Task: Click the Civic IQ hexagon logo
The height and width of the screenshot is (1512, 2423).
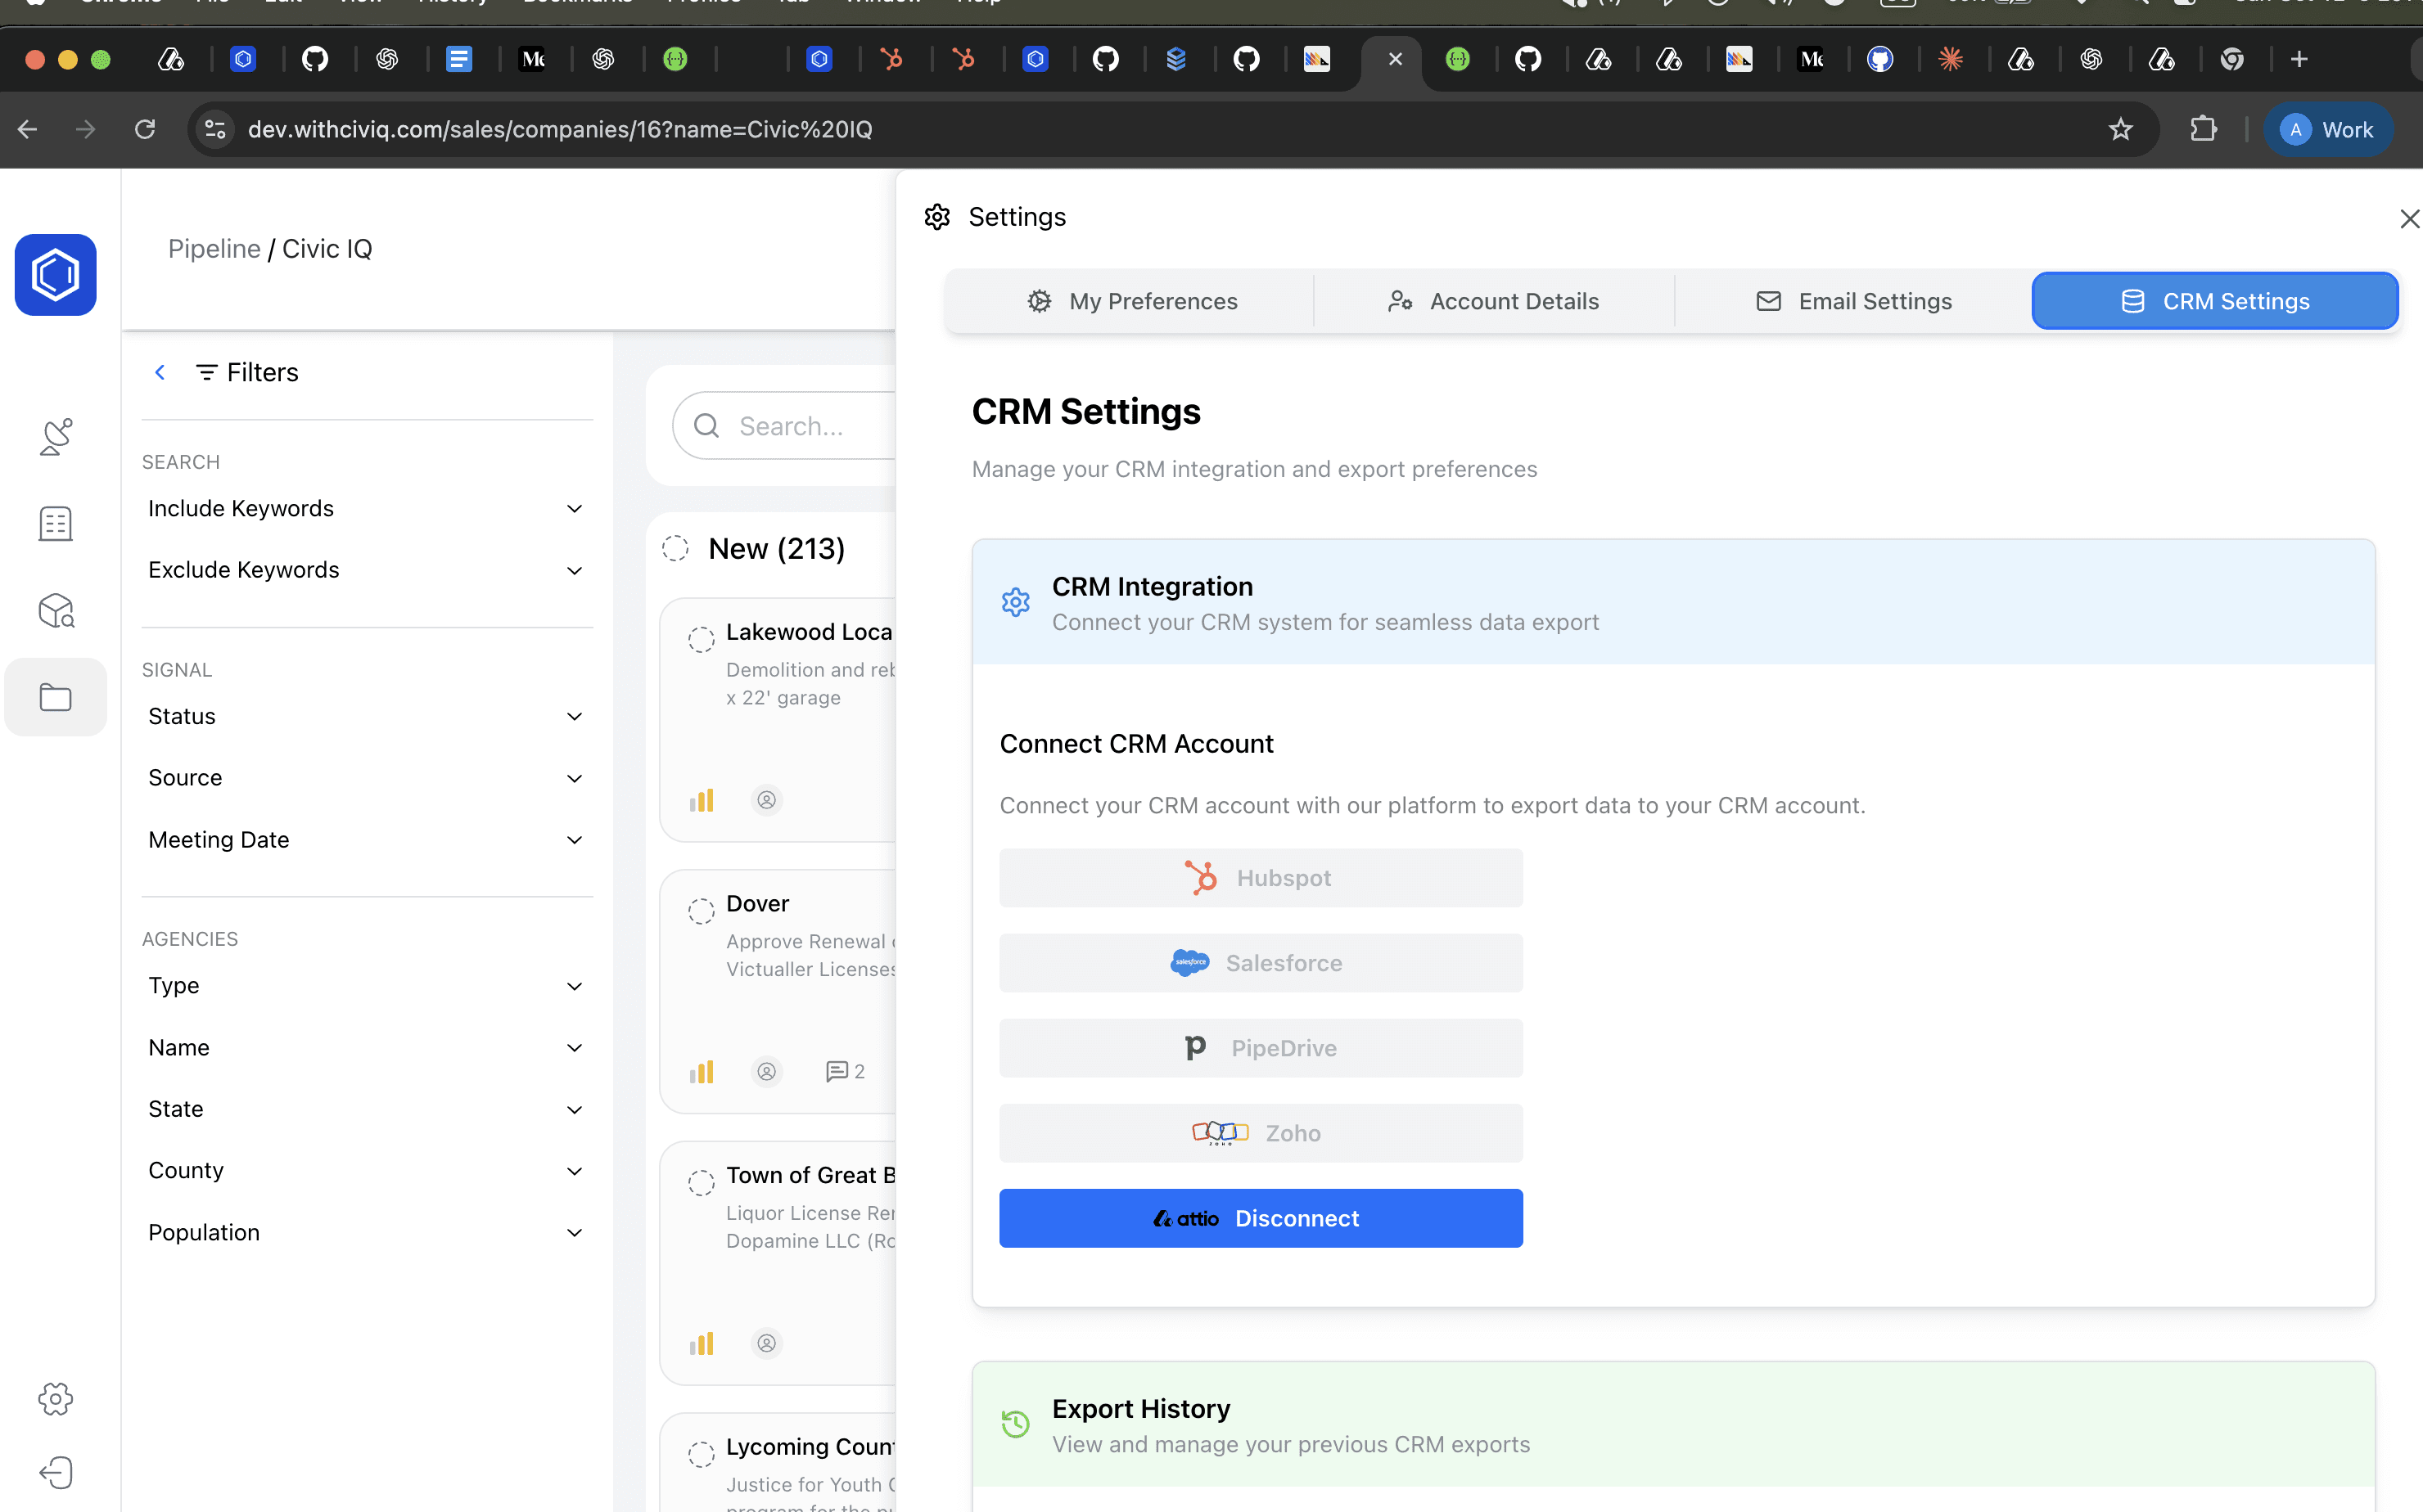Action: 55,275
